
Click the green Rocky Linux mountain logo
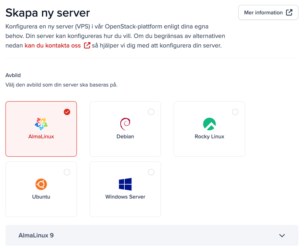click(x=209, y=124)
